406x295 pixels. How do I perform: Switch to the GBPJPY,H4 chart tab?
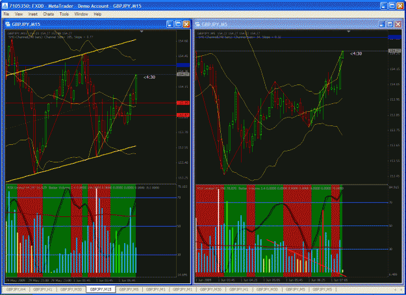tap(16, 289)
